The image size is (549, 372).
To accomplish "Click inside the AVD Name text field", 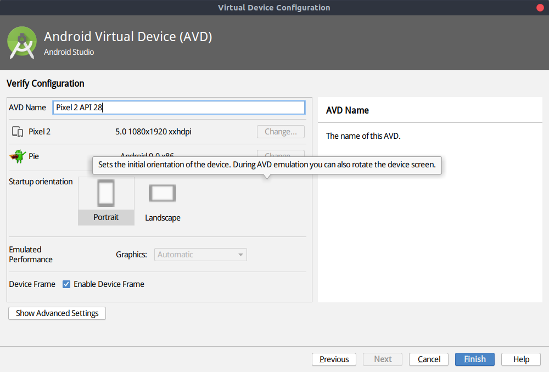I will click(x=178, y=108).
